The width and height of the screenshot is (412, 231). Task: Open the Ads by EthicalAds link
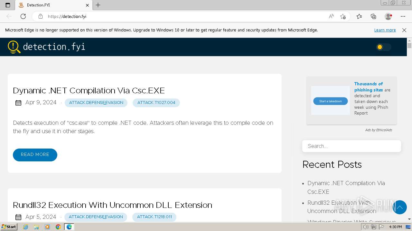coord(379,130)
